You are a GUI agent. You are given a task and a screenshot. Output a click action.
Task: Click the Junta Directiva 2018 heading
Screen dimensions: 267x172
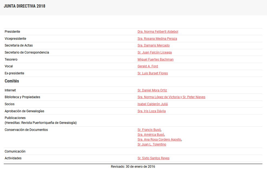[x=25, y=6]
